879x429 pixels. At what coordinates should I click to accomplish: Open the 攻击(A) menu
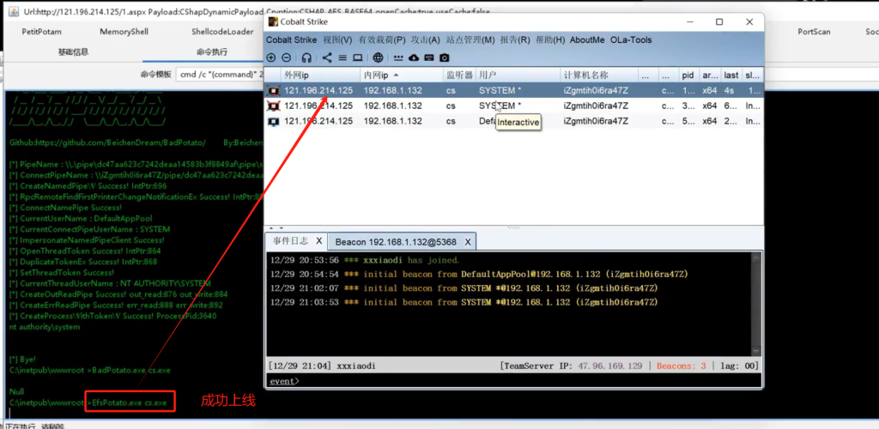point(426,39)
